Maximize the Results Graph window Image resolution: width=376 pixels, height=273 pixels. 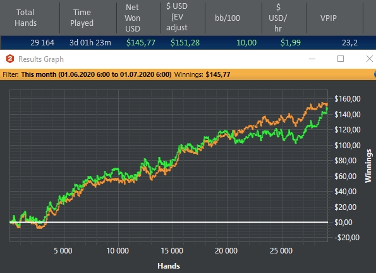tap(341, 59)
